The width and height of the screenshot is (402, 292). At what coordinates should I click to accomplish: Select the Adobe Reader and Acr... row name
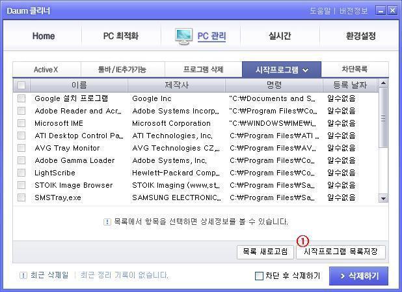[78, 111]
